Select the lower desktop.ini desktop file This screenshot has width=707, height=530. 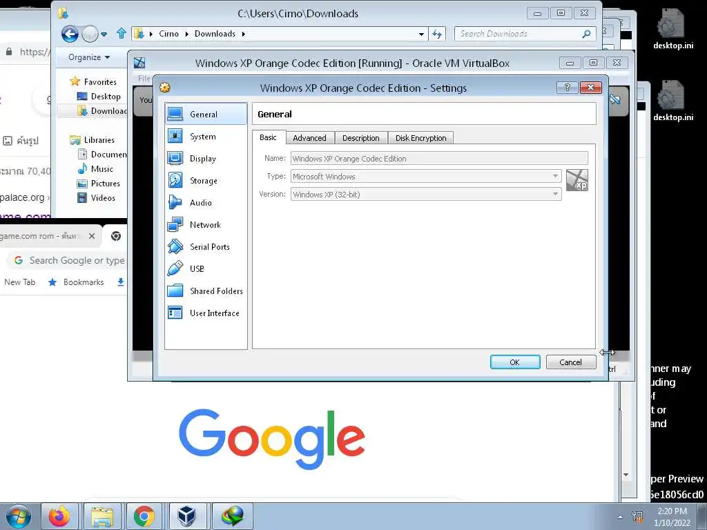[672, 101]
